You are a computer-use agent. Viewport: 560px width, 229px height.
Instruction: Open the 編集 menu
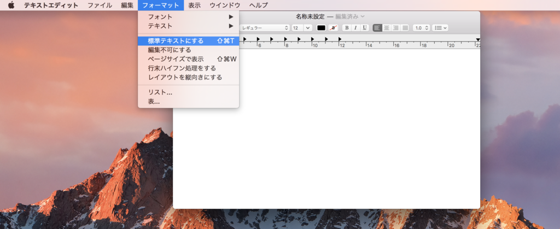[x=127, y=5]
